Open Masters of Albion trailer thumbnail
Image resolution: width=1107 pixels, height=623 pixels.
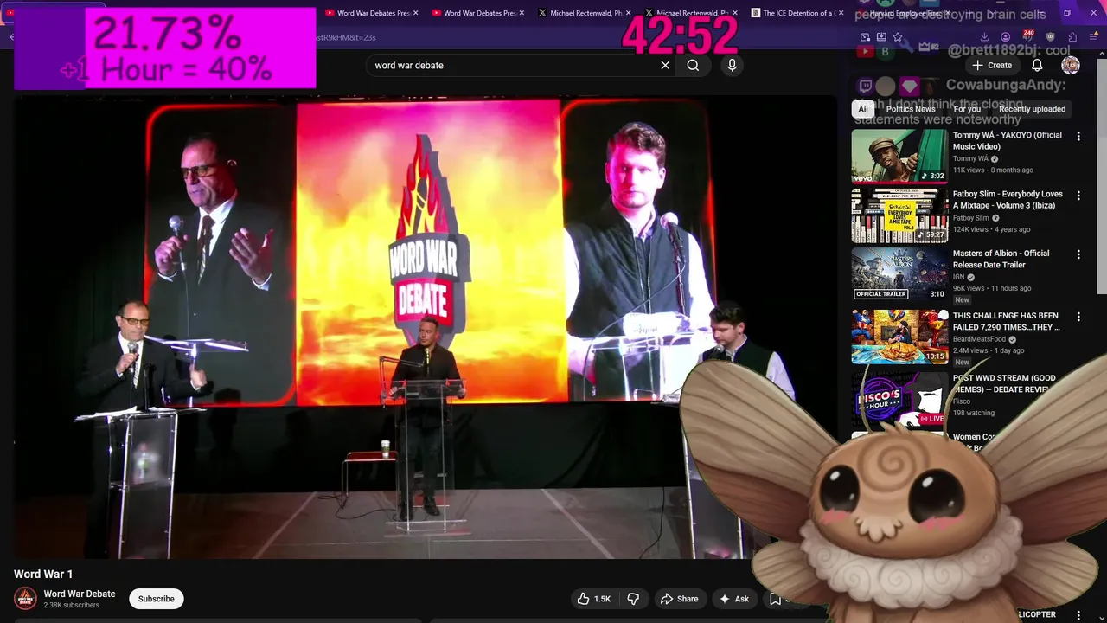pyautogui.click(x=899, y=274)
